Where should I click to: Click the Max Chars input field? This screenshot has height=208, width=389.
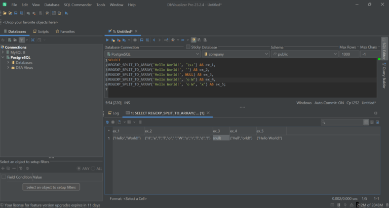370,54
